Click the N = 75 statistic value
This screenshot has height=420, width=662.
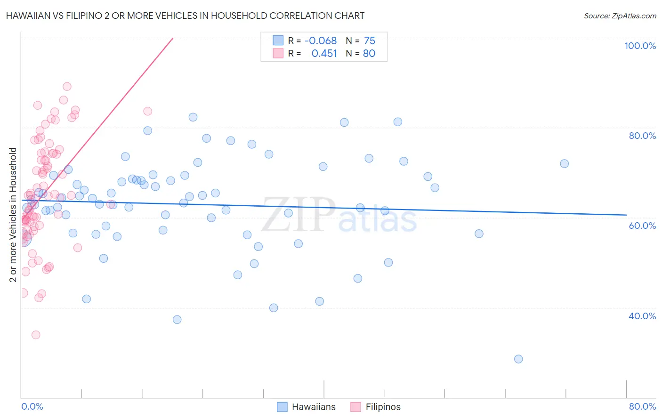point(361,40)
